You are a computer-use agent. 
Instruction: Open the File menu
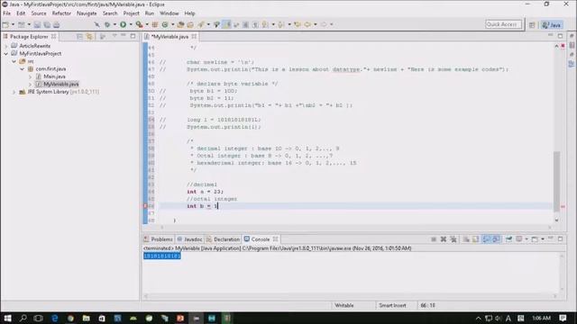pos(7,13)
